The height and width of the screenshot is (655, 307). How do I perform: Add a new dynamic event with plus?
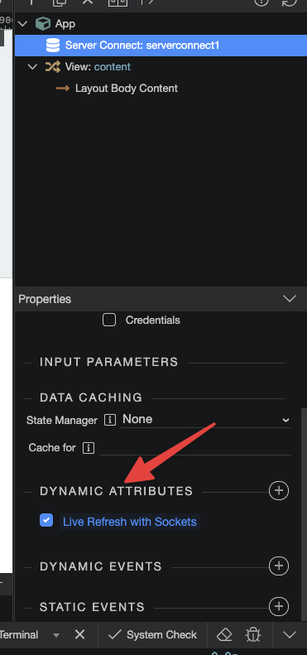click(279, 566)
